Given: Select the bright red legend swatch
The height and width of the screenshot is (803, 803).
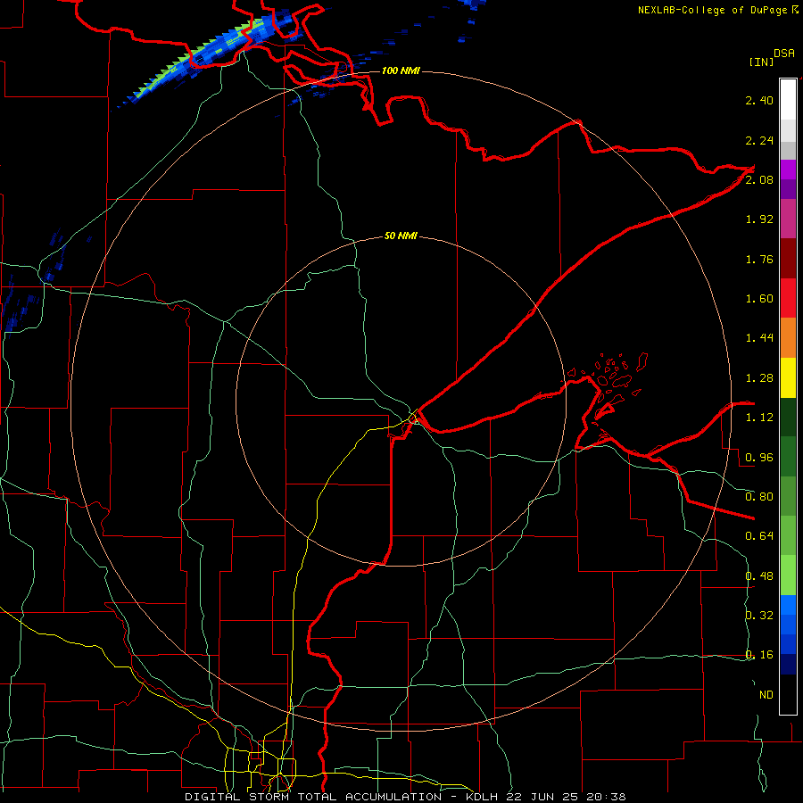Looking at the screenshot, I should pos(788,298).
